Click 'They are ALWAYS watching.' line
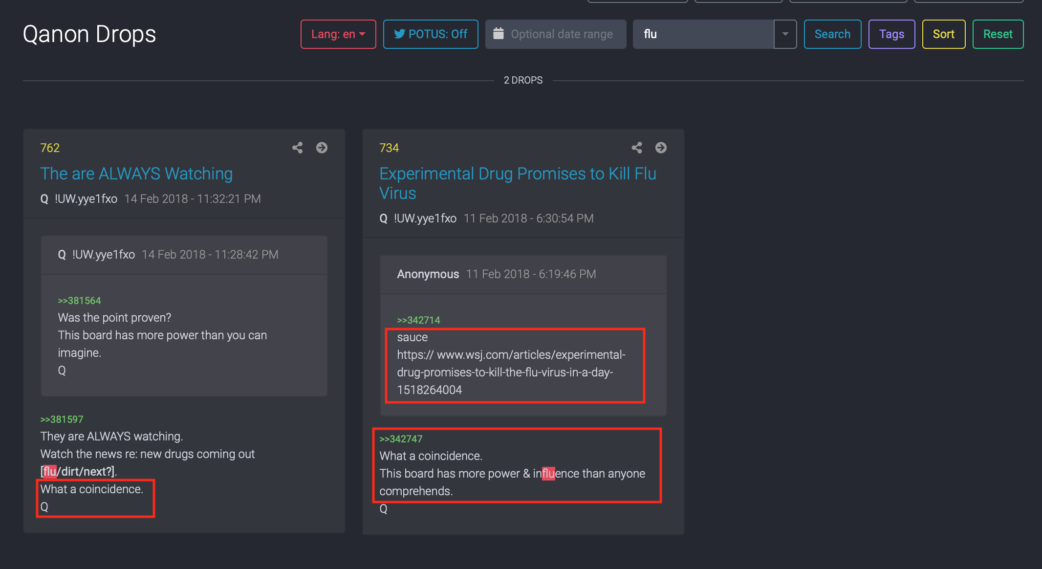The width and height of the screenshot is (1042, 569). (x=111, y=437)
